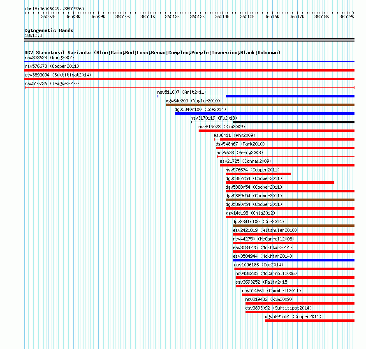
Task: Click esv3584725 (Mokhtar2014) label
Action: [x=263, y=247]
